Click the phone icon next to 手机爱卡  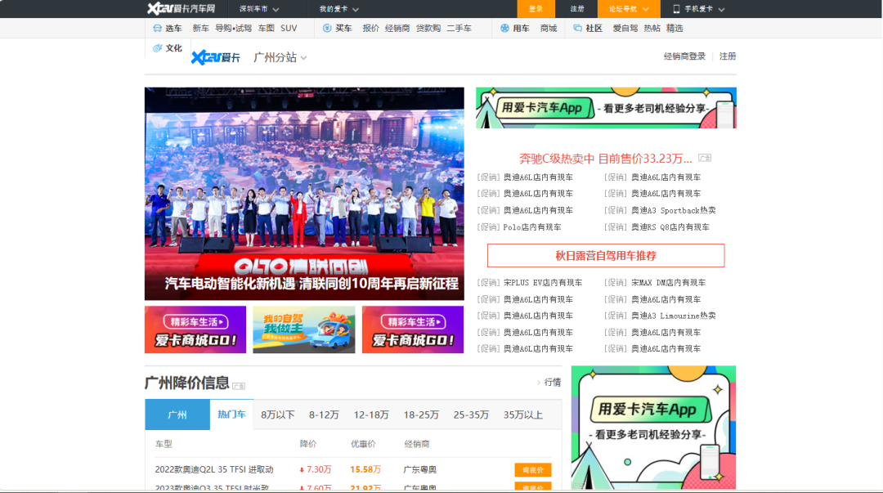click(x=676, y=9)
